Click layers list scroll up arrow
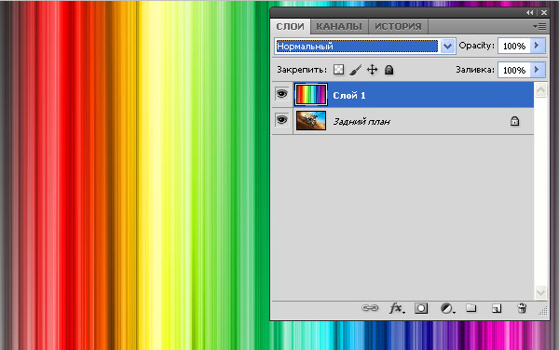 click(540, 89)
